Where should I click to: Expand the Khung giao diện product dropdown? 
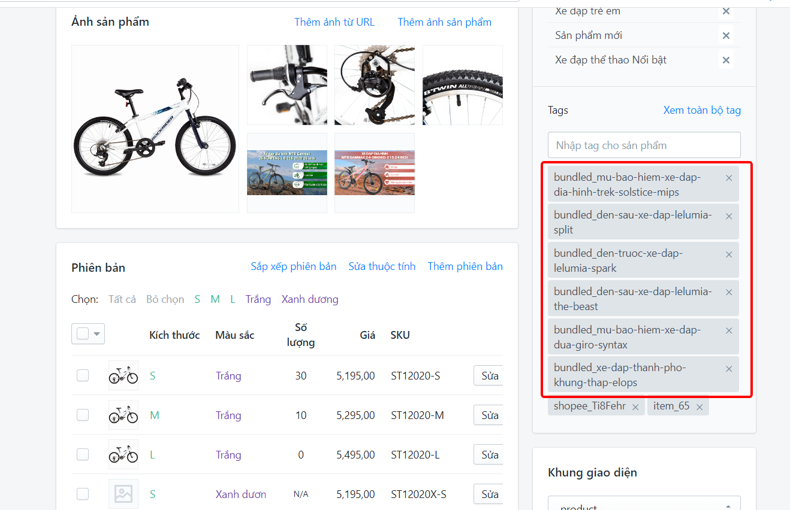tap(644, 503)
